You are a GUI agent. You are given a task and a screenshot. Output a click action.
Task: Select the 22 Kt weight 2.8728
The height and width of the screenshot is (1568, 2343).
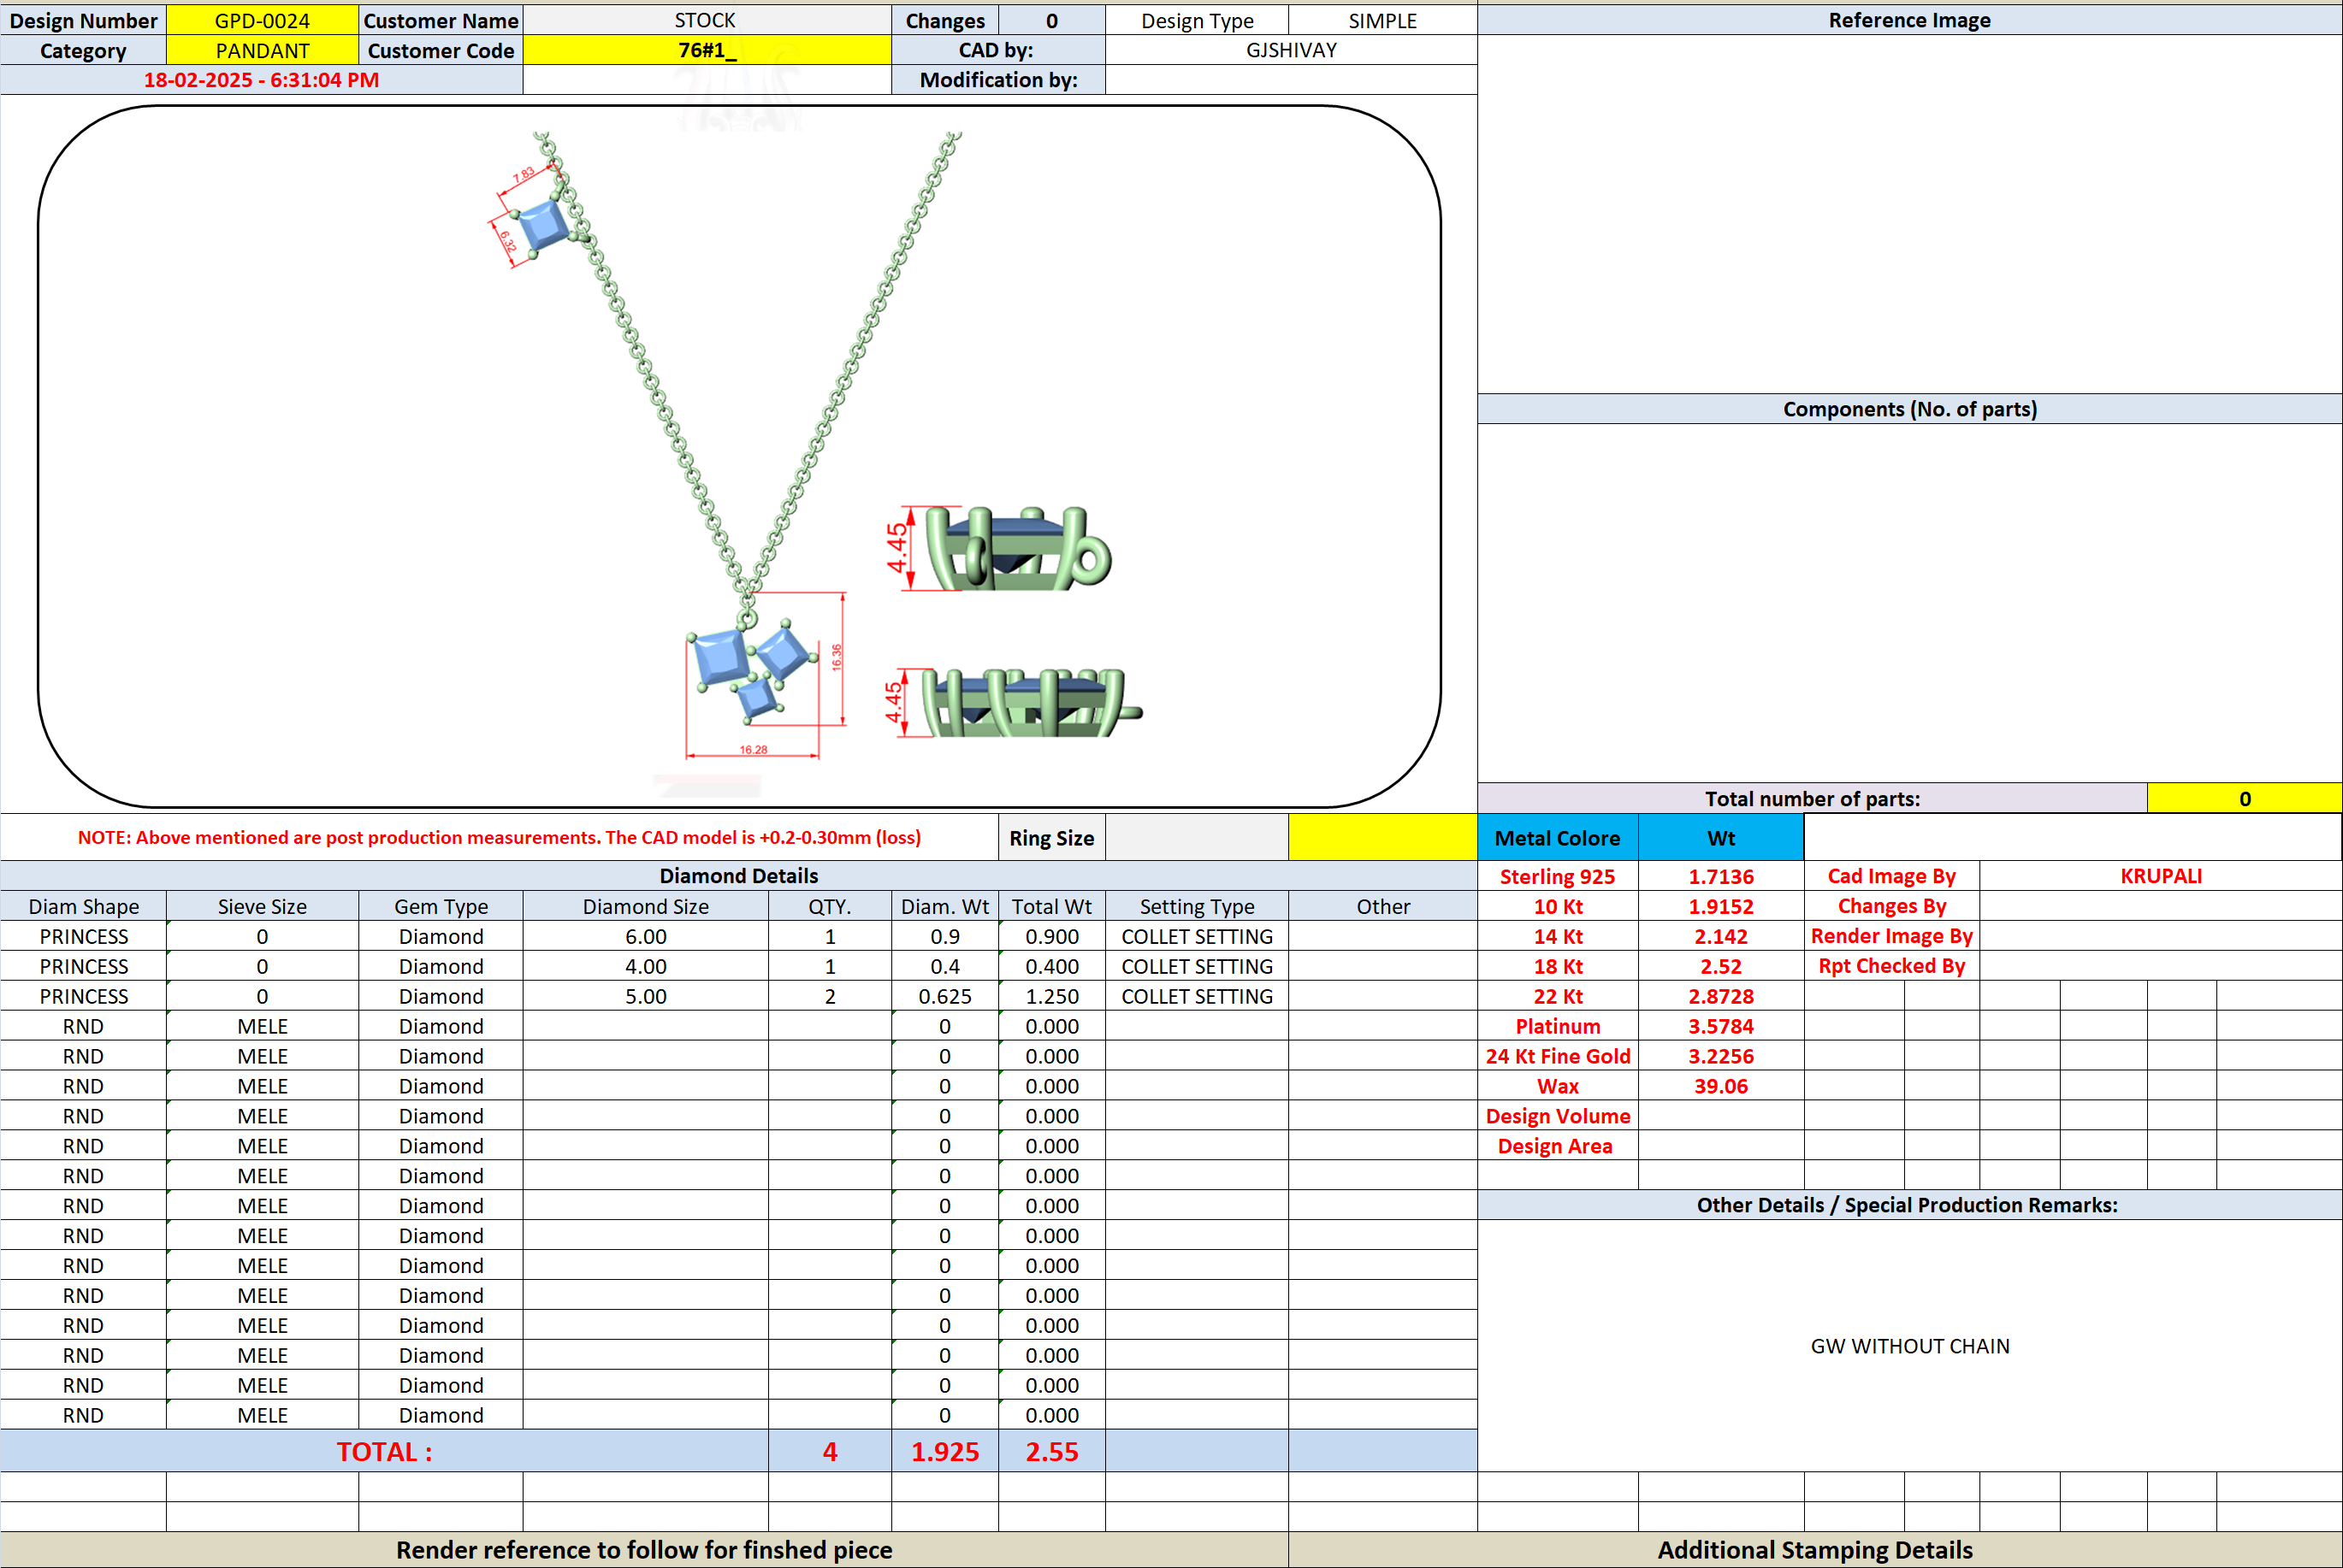(1721, 996)
